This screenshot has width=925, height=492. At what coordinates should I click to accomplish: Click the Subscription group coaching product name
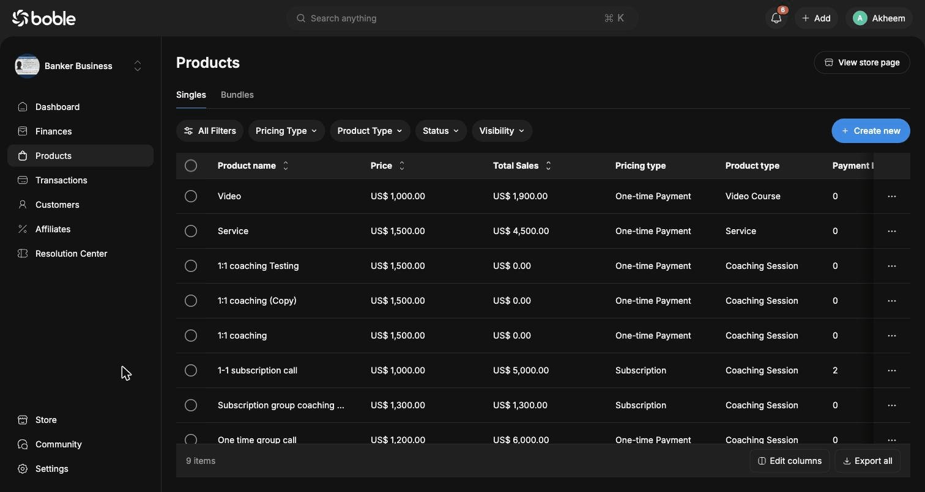tap(281, 405)
